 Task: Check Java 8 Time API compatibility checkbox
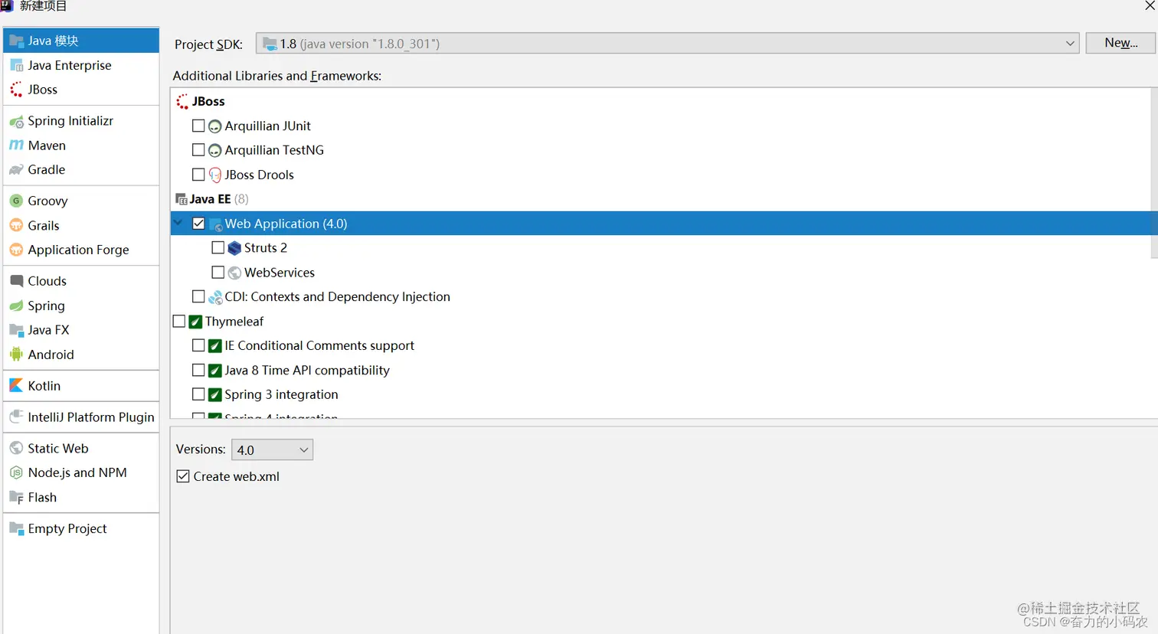pyautogui.click(x=198, y=370)
